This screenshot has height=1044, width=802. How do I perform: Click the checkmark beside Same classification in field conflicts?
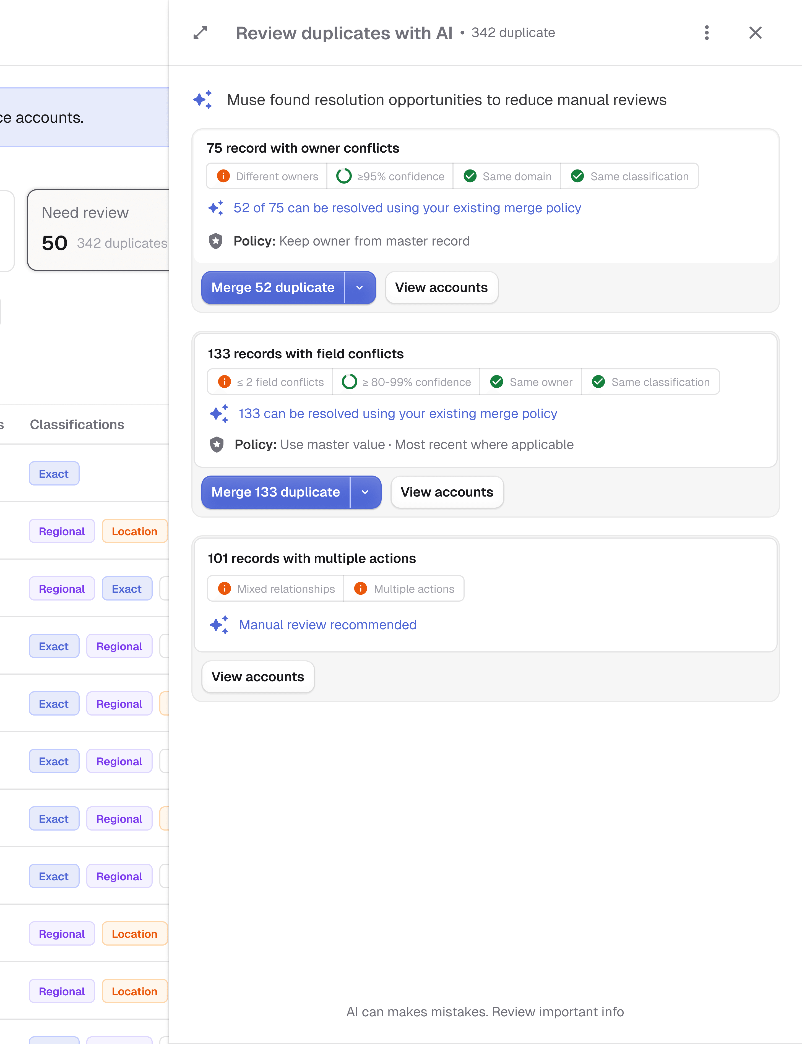[599, 382]
